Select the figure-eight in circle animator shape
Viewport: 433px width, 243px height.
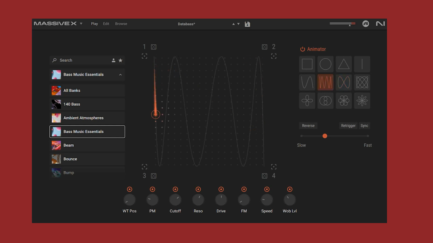325,101
